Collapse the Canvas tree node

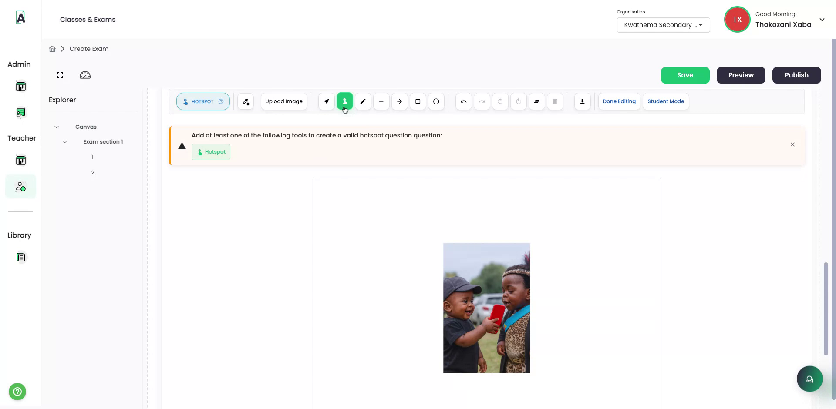57,127
